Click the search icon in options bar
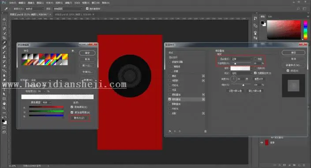 [x=298, y=9]
